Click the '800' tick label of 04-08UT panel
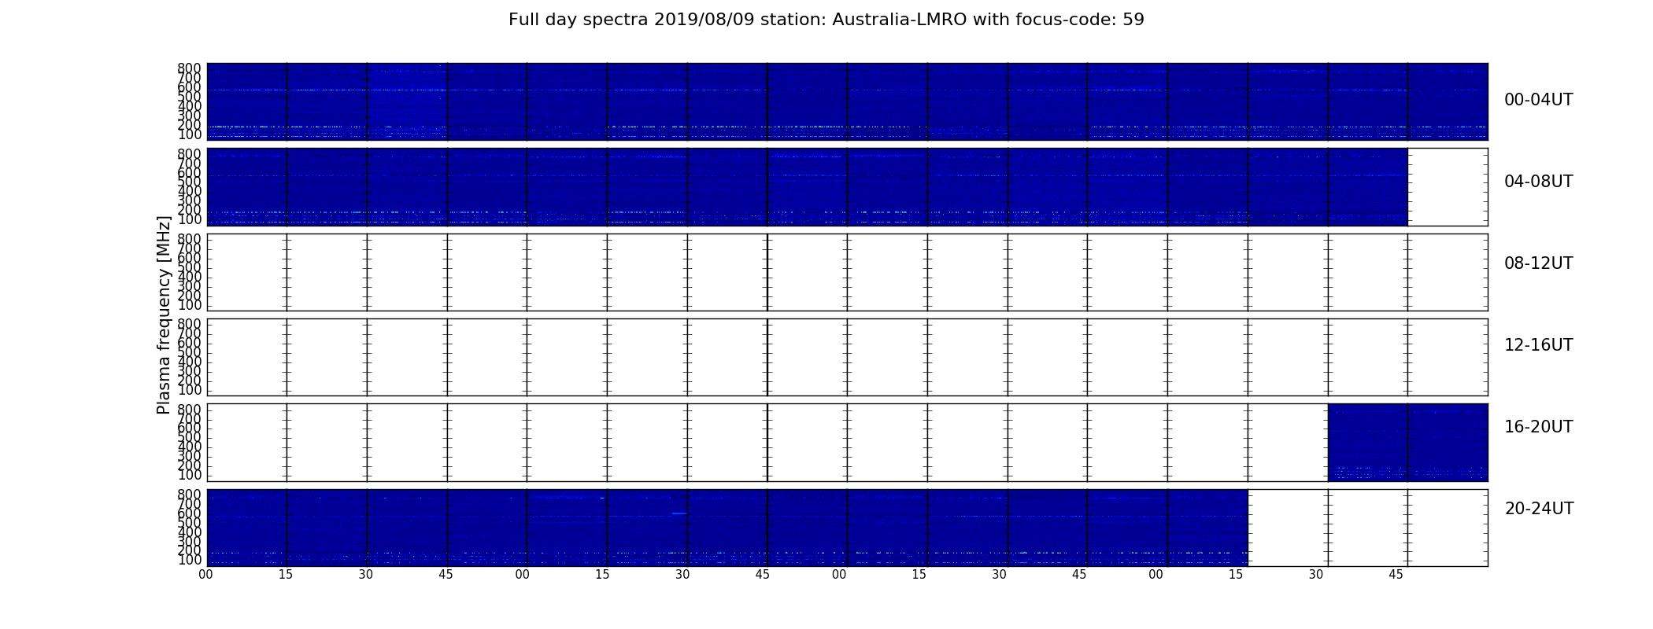The image size is (1653, 629). [189, 154]
